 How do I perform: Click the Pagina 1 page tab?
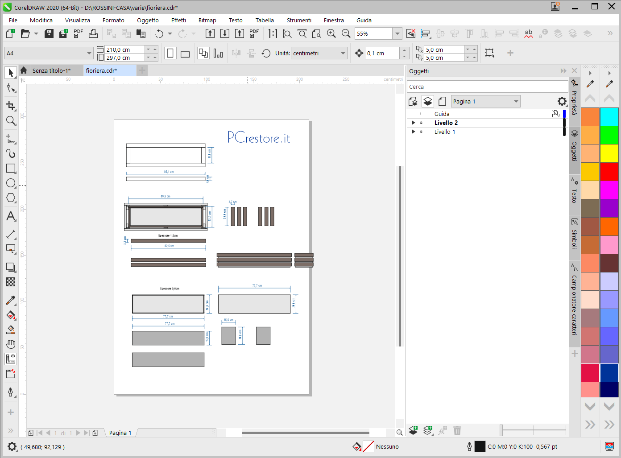[x=120, y=433]
